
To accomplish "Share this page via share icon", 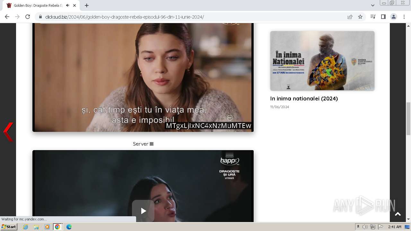I will [350, 17].
